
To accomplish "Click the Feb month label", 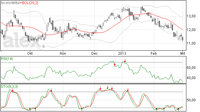I will coord(154,53).
